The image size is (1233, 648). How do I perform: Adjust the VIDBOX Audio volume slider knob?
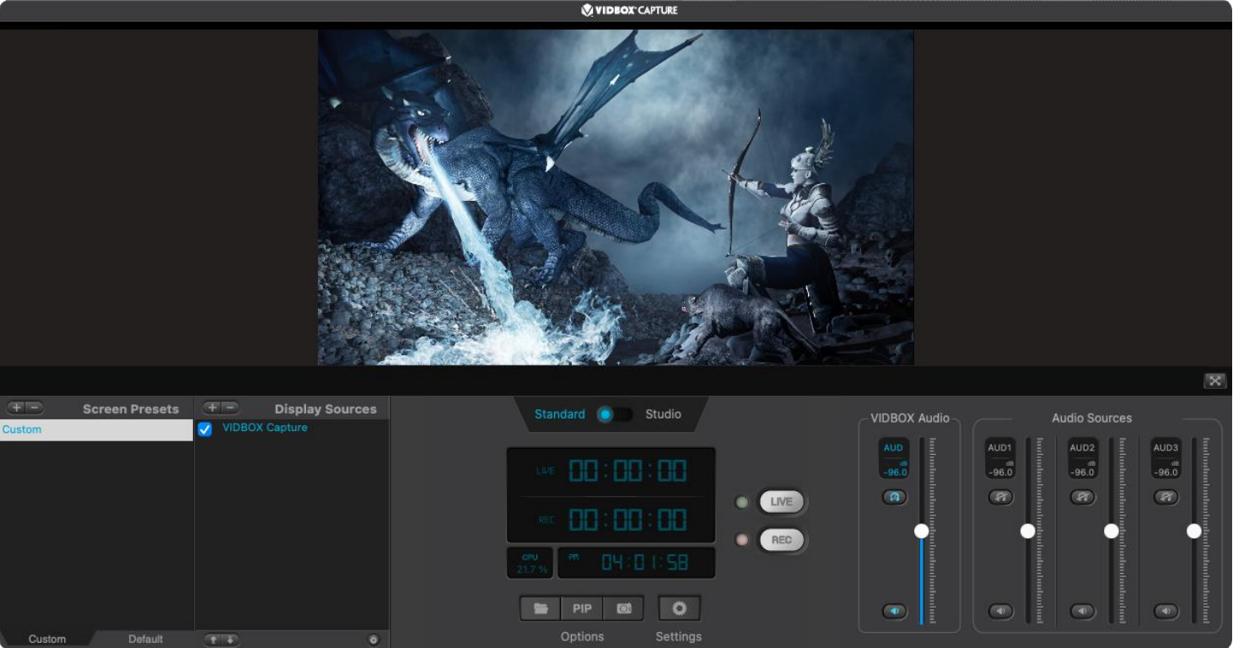pyautogui.click(x=922, y=531)
